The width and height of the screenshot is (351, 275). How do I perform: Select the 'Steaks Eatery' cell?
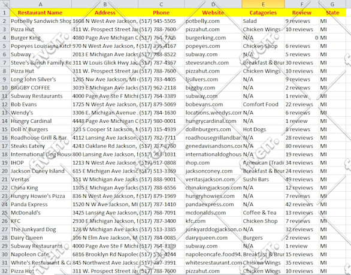41,146
